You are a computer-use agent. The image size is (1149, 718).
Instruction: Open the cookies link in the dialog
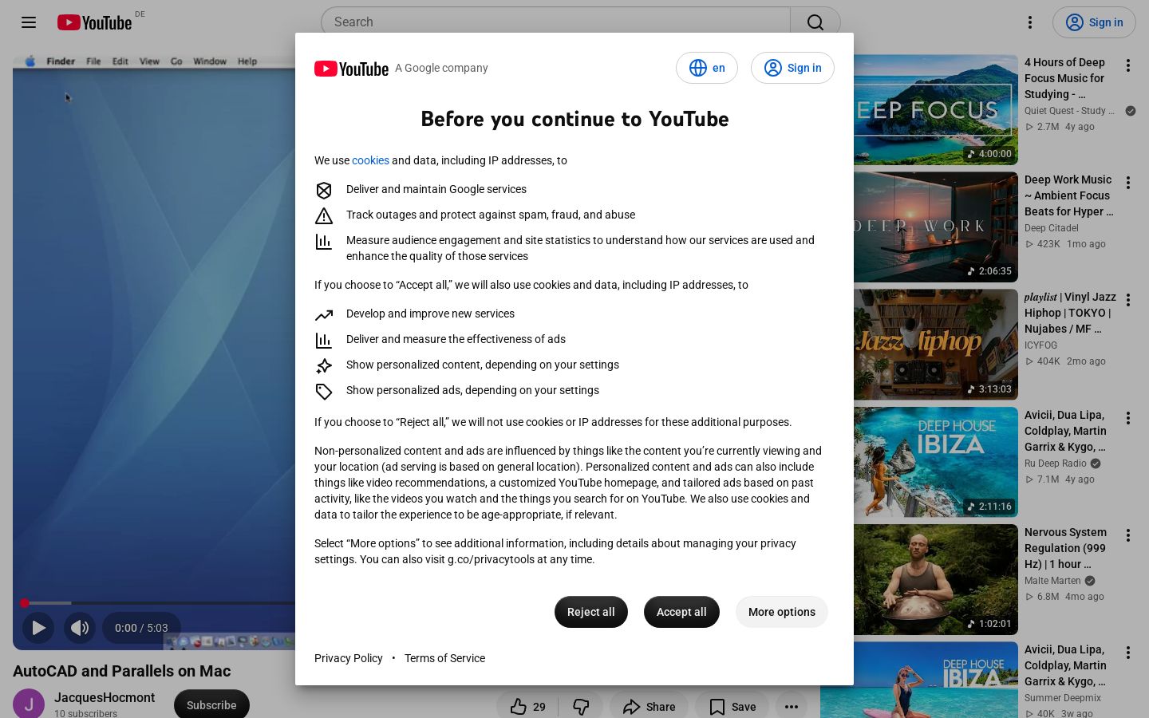coord(370,160)
